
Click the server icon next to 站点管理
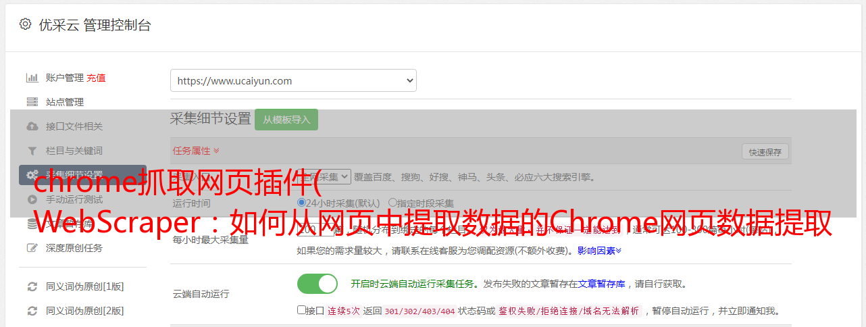[x=32, y=102]
